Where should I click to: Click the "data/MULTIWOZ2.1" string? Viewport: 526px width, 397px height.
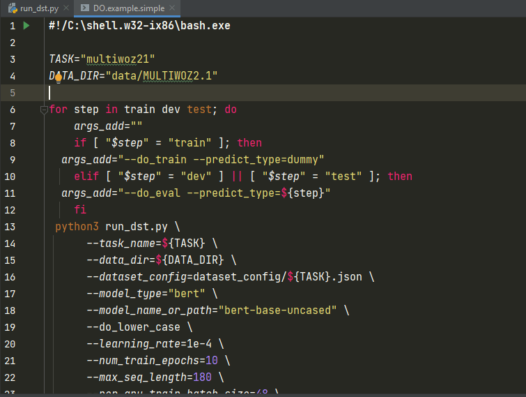tap(162, 76)
